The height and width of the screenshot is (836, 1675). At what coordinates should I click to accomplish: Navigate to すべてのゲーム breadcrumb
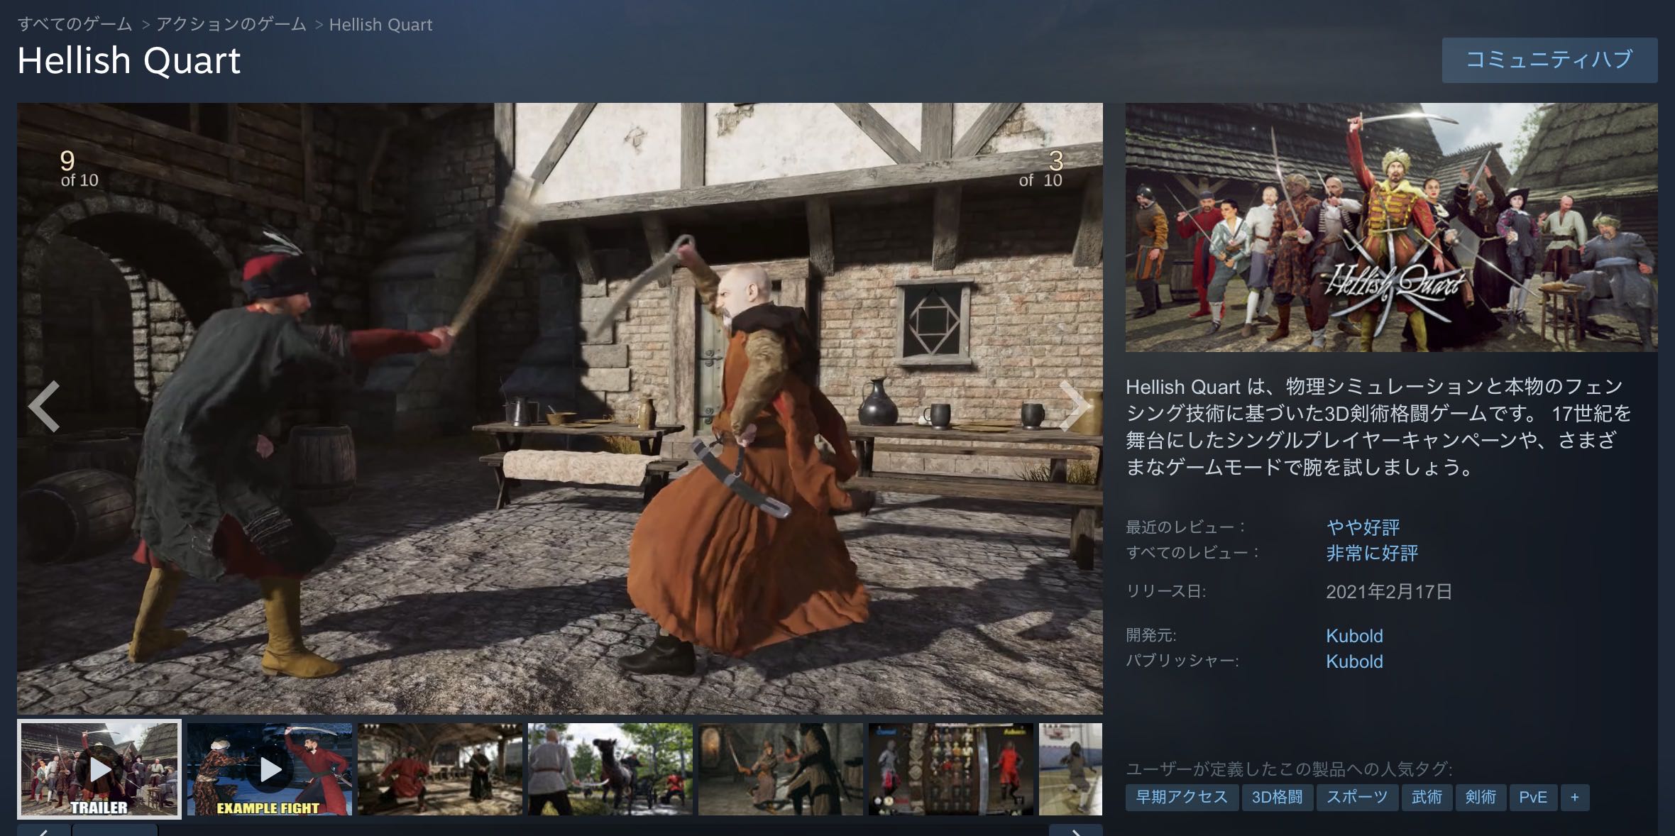[75, 25]
